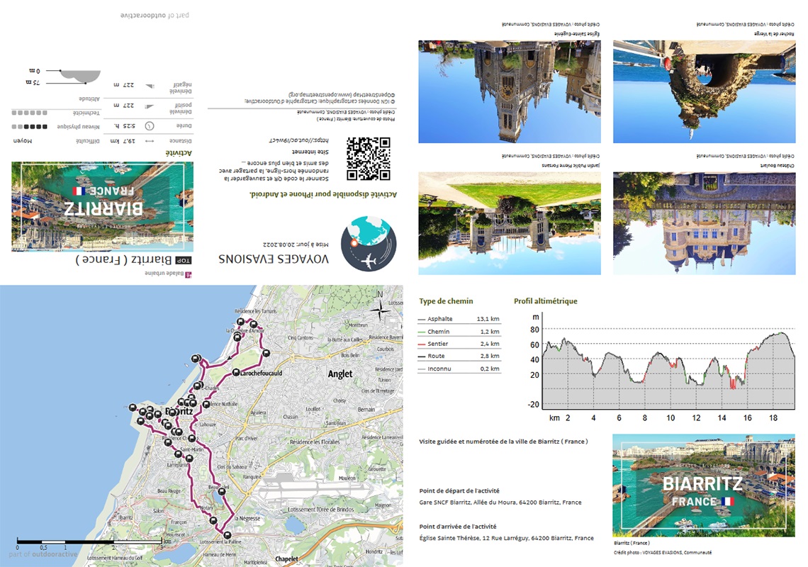Open the upside-down BIARRITZ FRANCE cover photo
808x567 pixels.
click(x=103, y=207)
